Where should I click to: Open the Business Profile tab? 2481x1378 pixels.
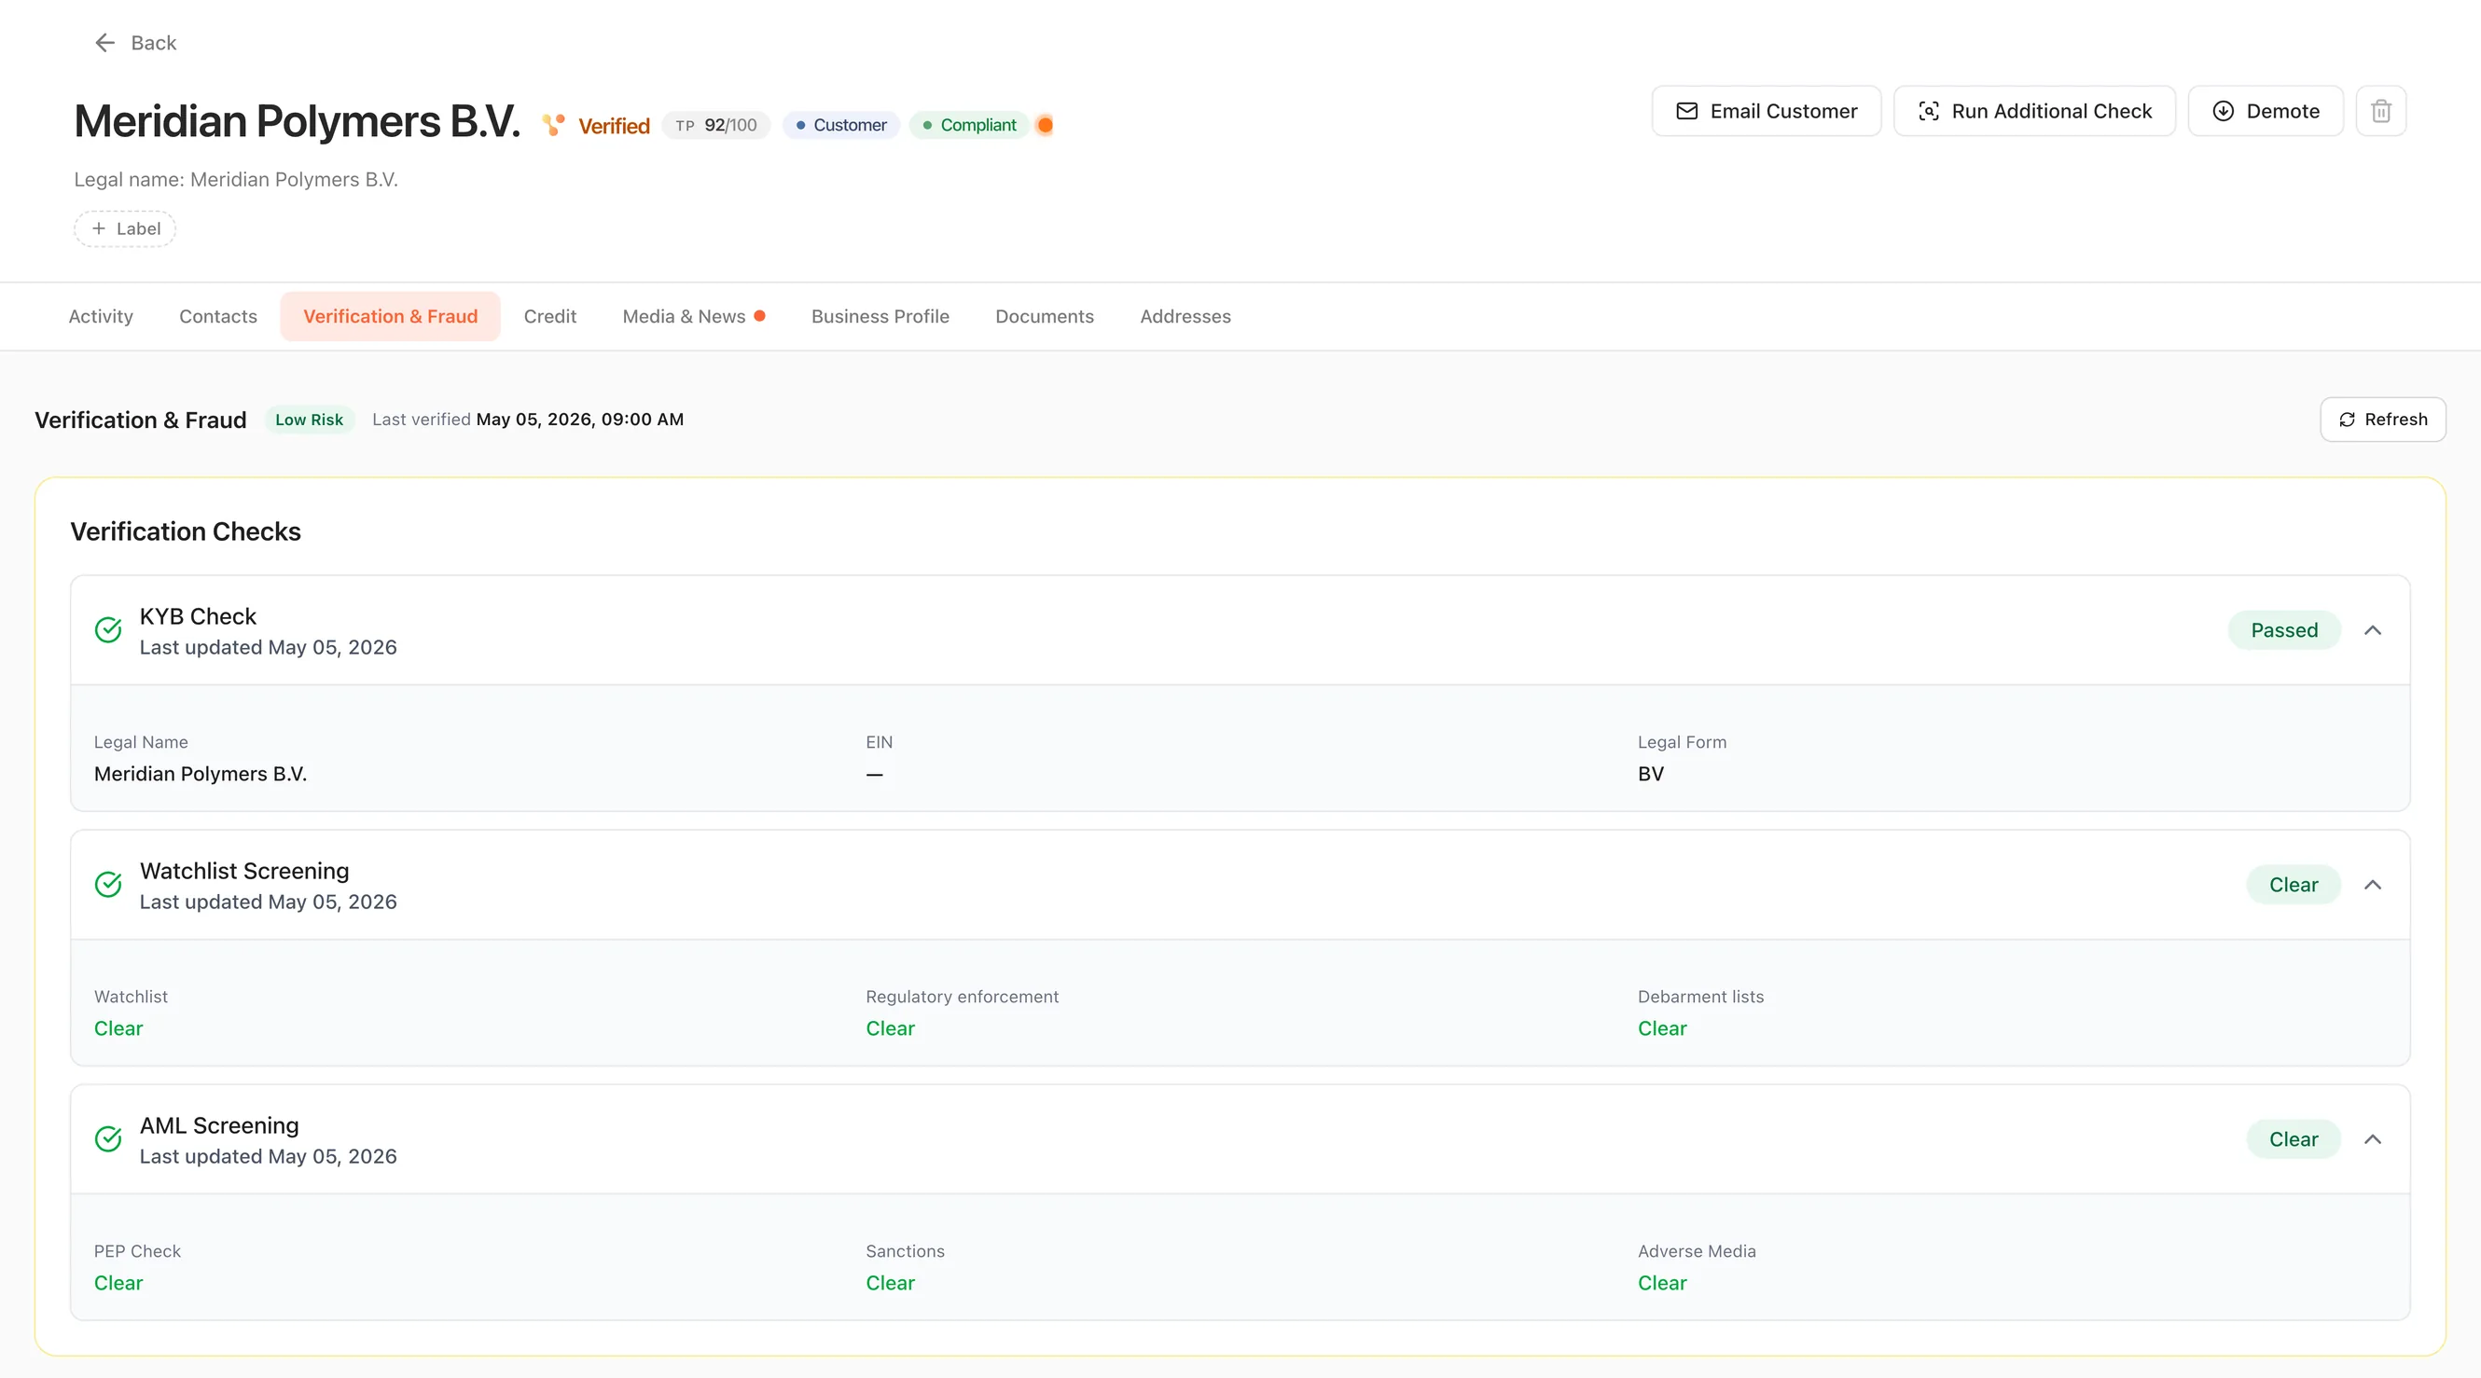[880, 316]
